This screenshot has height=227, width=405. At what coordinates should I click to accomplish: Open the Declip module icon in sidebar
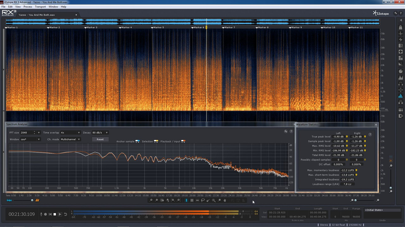(x=401, y=27)
